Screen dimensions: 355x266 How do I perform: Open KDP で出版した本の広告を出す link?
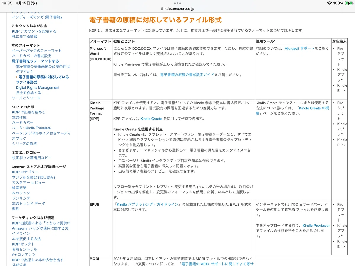coord(38,260)
